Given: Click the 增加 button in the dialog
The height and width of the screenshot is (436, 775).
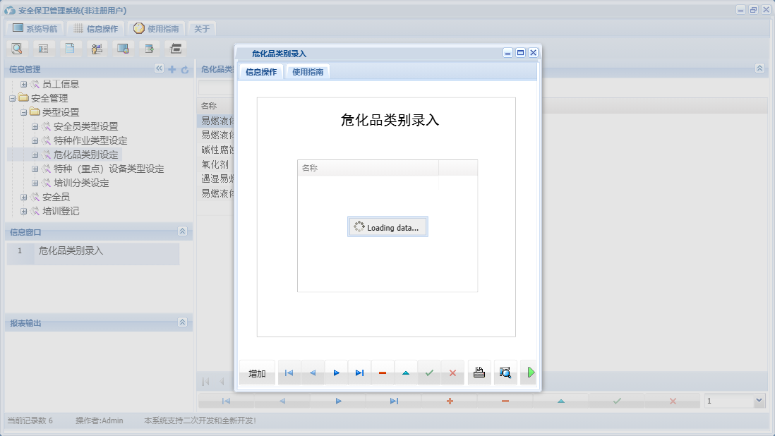Looking at the screenshot, I should tap(256, 373).
